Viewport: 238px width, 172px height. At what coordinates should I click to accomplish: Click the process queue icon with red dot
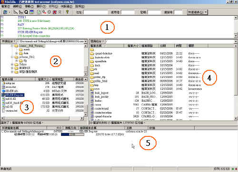coord(44,12)
